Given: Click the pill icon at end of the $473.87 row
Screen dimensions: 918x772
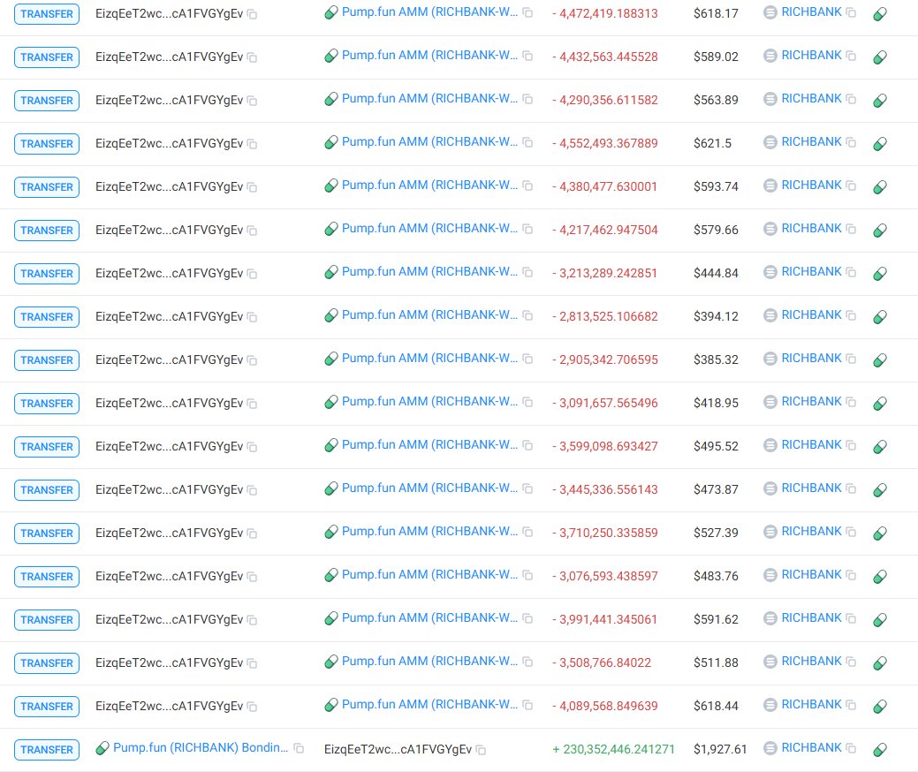Looking at the screenshot, I should click(880, 490).
